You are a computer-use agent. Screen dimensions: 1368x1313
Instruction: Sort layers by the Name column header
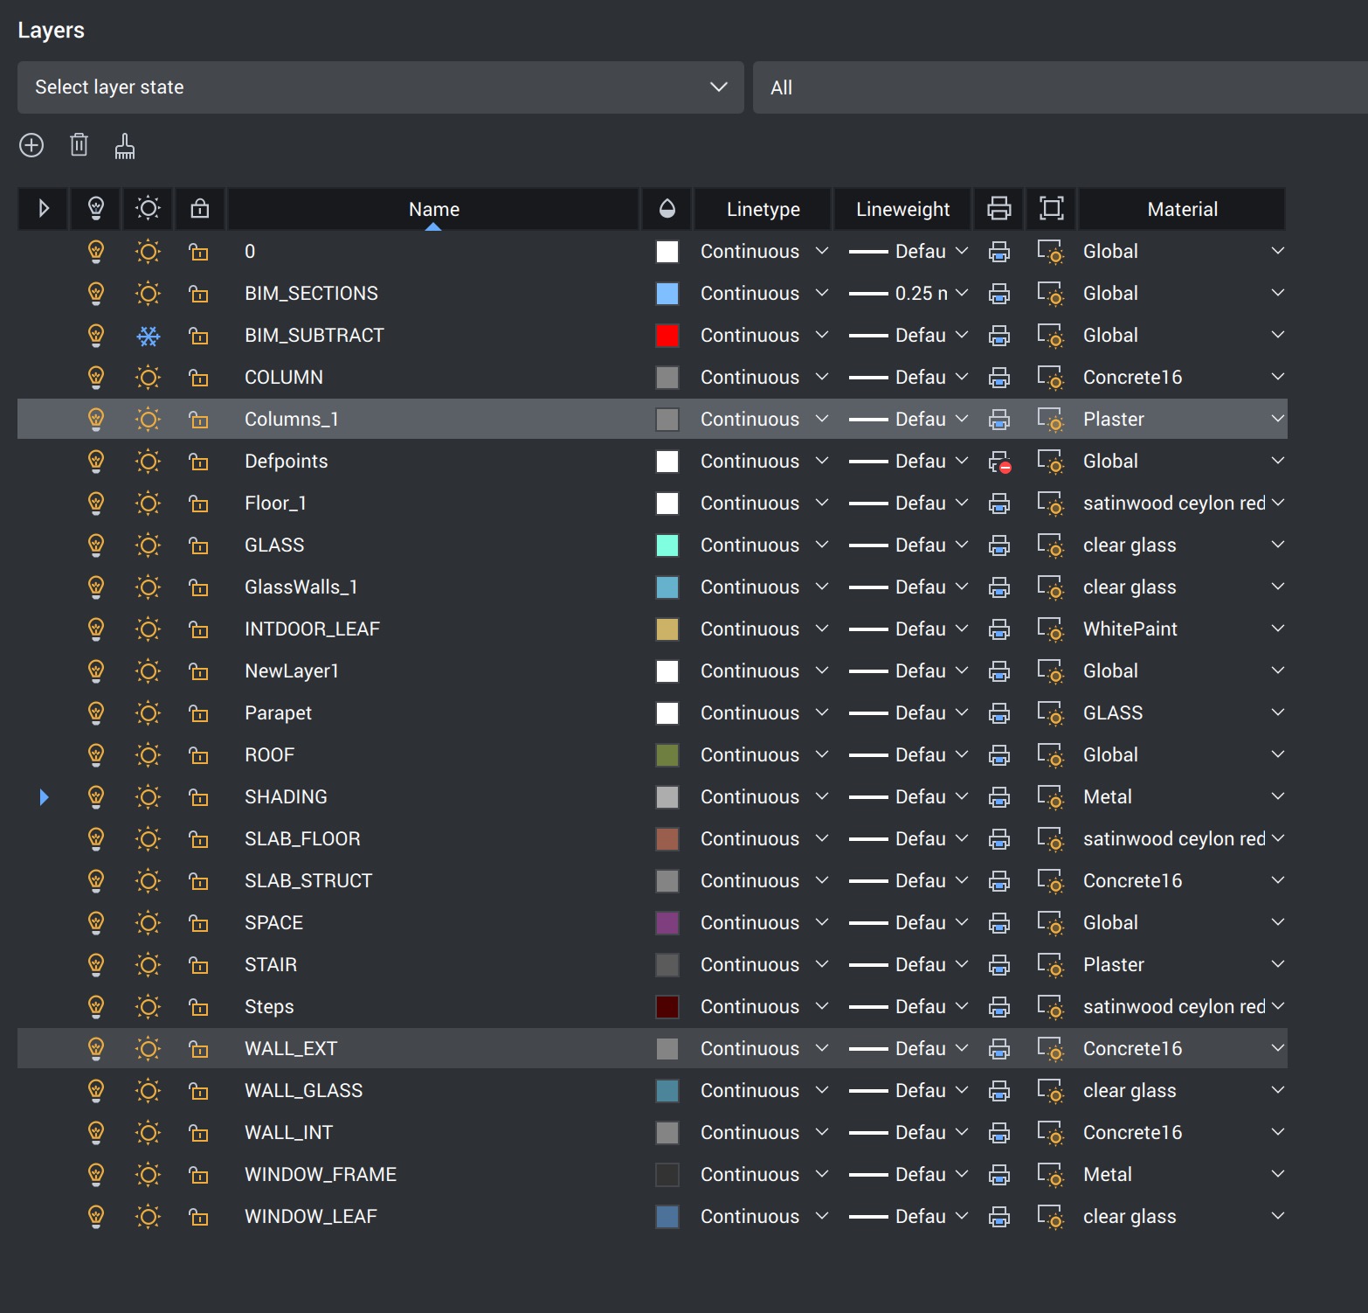tap(433, 210)
